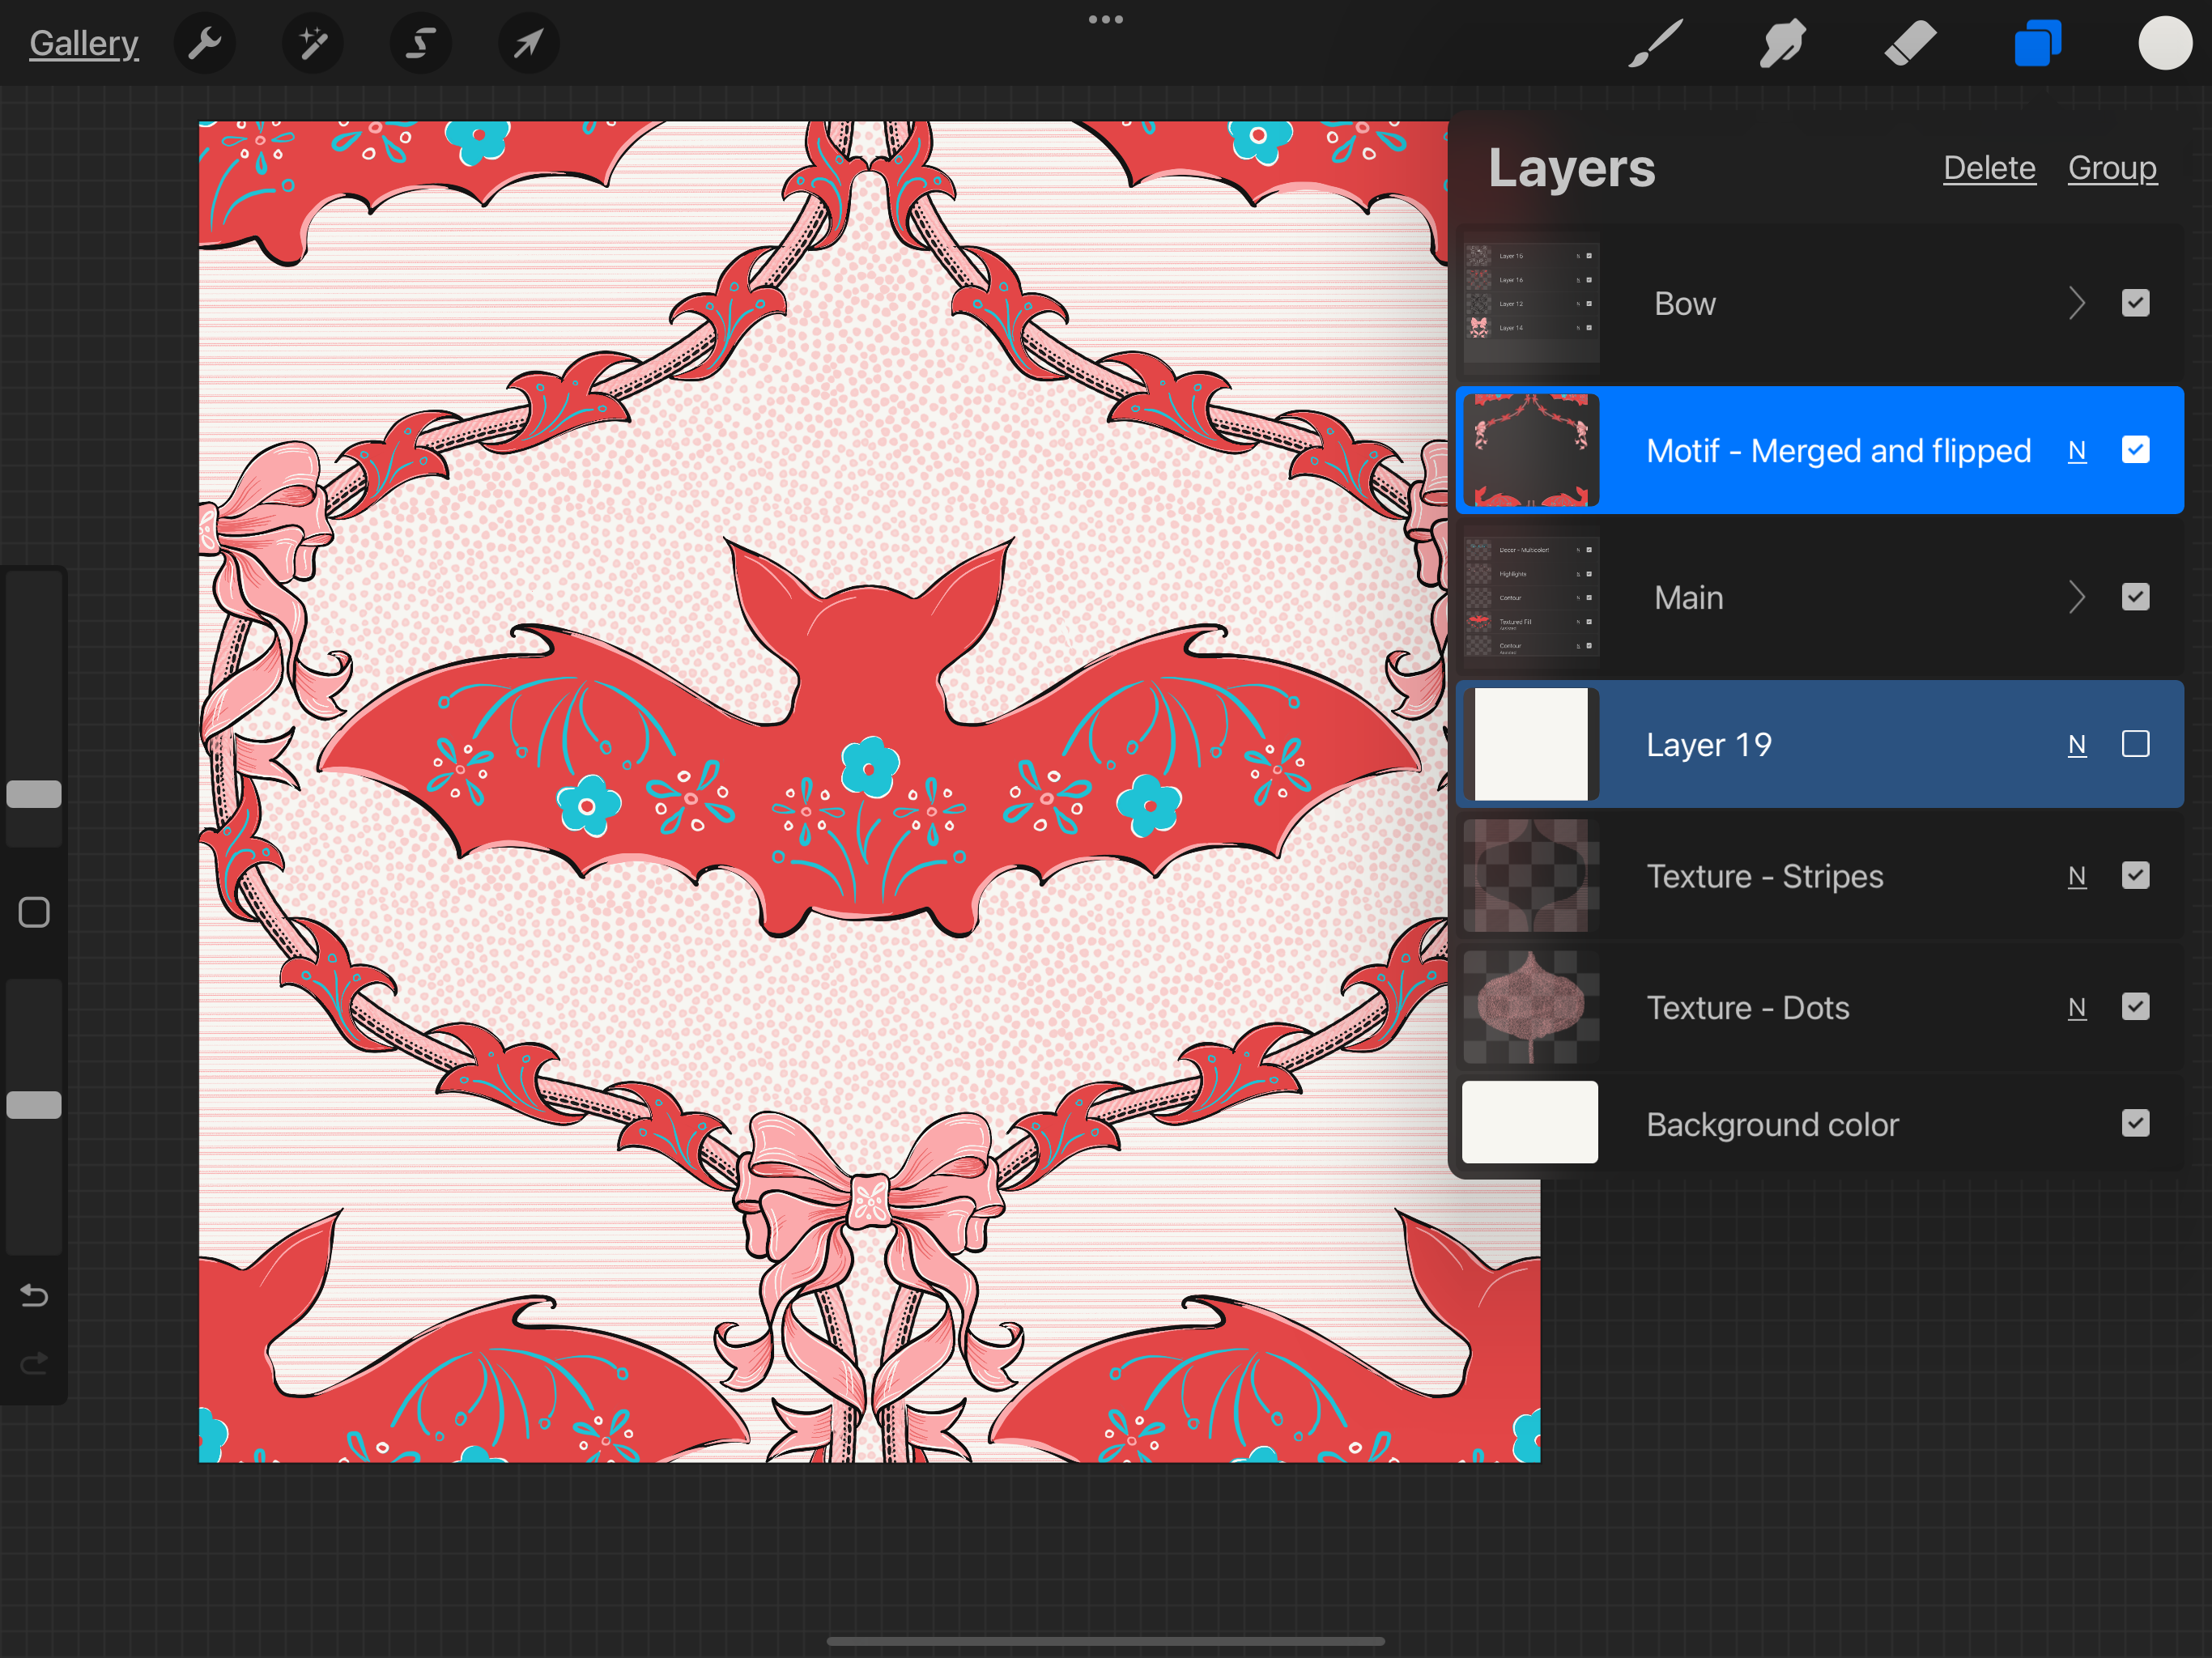
Task: Select the 'Motif - Merged and flipped' label
Action: (1838, 451)
